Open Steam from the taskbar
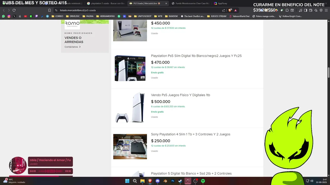 pyautogui.click(x=180, y=181)
